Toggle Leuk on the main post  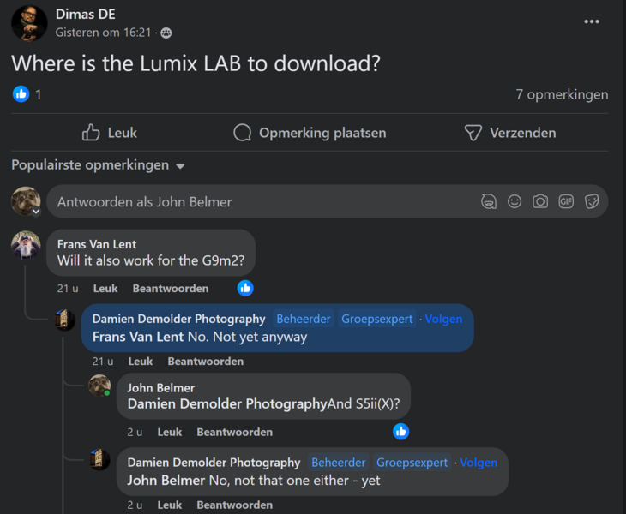click(110, 133)
